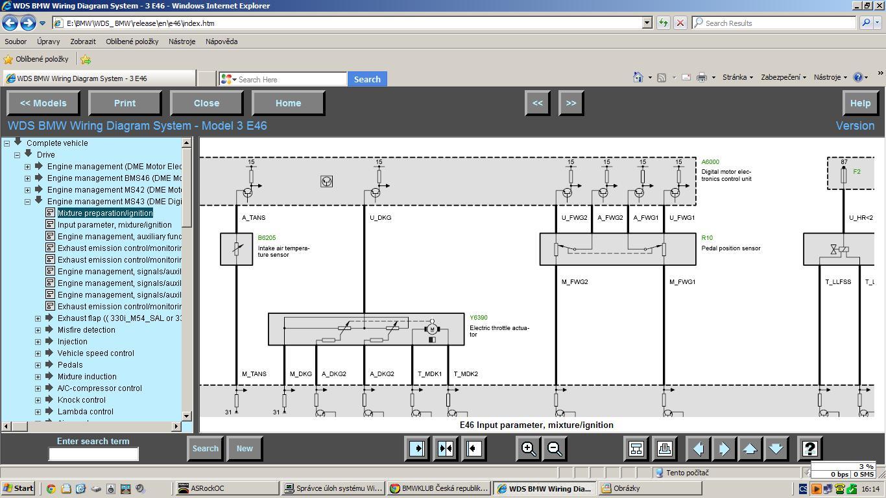Click the zoom out magnifier icon
This screenshot has width=886, height=498.
[555, 449]
